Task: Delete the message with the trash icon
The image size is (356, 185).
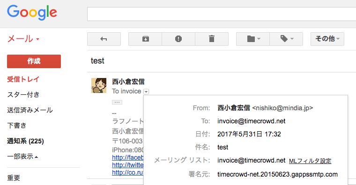Action: [x=212, y=39]
